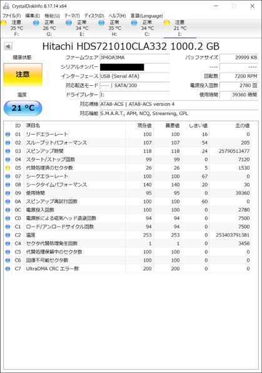Click the blue status icon for ID C5
The width and height of the screenshot is (262, 373).
point(8,252)
